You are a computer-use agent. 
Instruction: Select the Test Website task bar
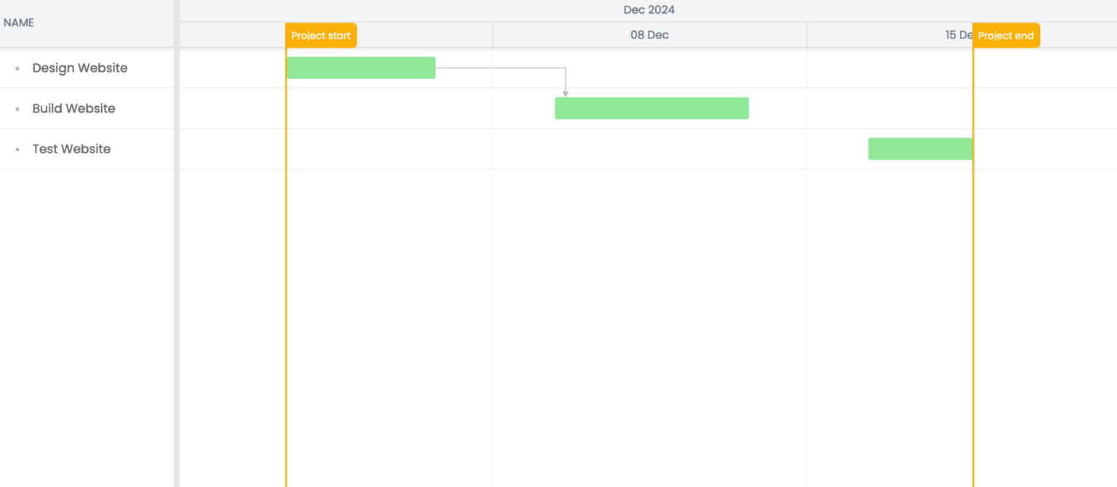920,148
